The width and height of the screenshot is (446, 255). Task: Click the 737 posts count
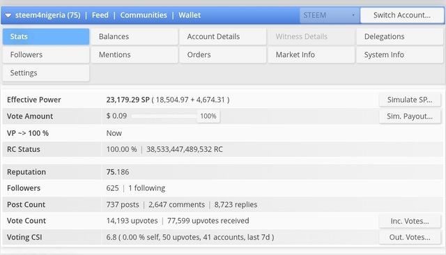coord(123,205)
